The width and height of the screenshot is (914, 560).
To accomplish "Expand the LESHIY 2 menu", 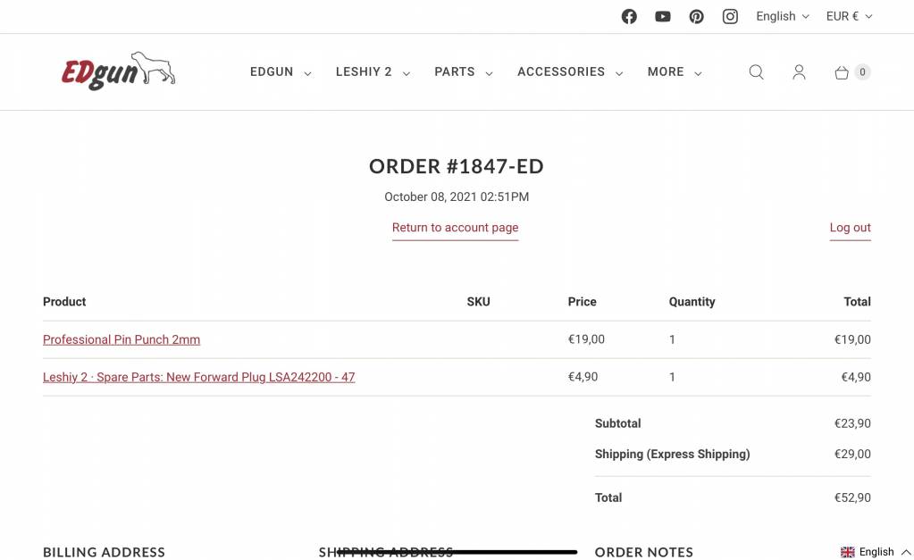I will [373, 71].
